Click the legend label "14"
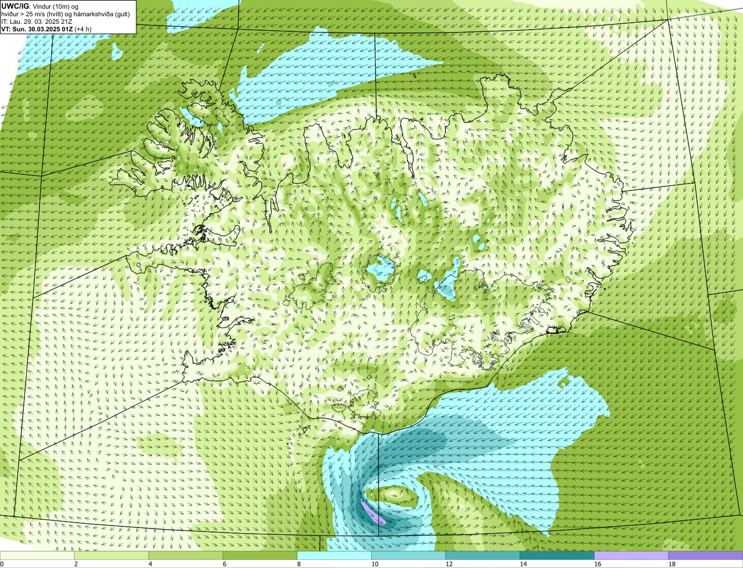 [524, 564]
